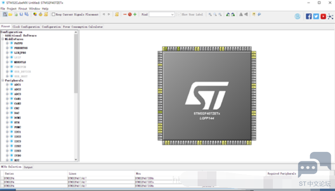Screen dimensions: 335x191
Task: Select the MCUs Selection tab
Action: 11,167
